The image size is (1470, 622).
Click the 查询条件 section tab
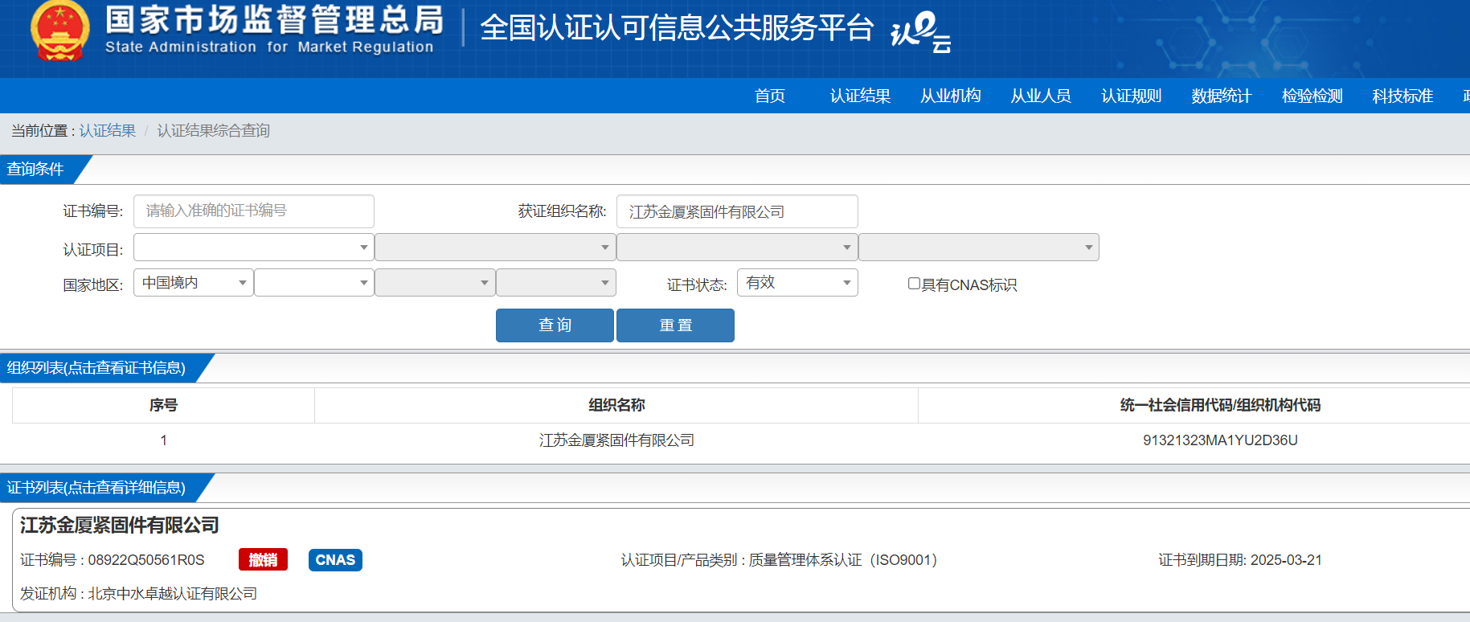click(35, 169)
